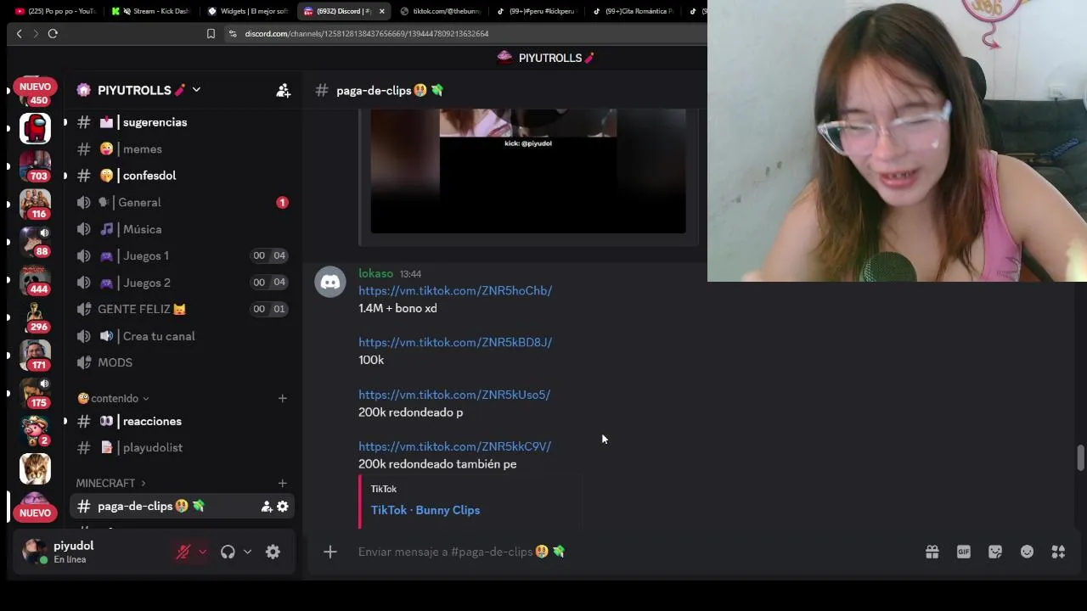The height and width of the screenshot is (611, 1087).
Task: Add a channel to the MINECRAFT category
Action: (x=282, y=483)
